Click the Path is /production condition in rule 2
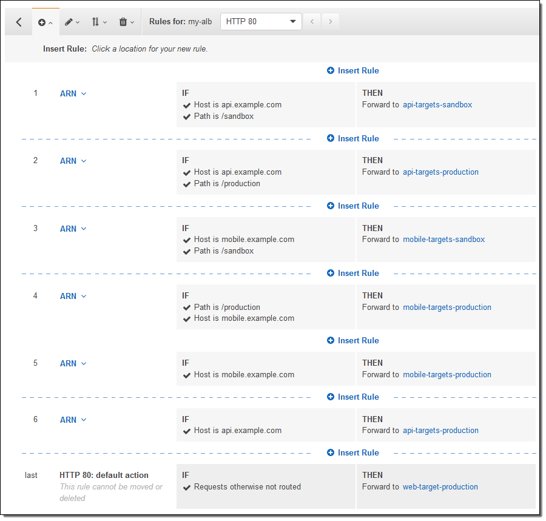The image size is (546, 521). click(x=227, y=184)
